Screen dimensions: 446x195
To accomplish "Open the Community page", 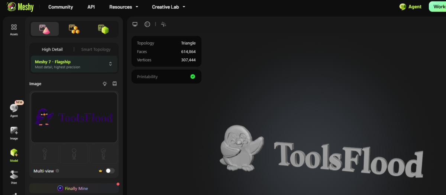I will pos(61,7).
